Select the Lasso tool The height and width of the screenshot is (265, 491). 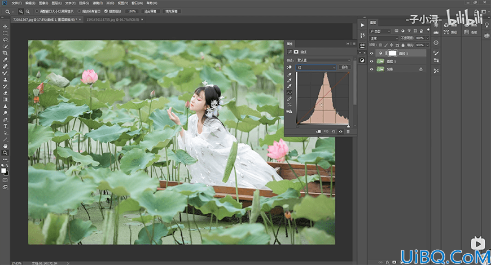coord(5,39)
